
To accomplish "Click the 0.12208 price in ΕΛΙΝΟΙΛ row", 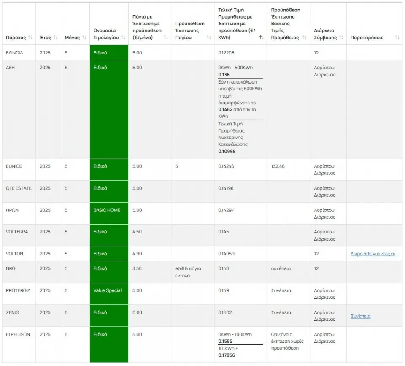I will 226,53.
